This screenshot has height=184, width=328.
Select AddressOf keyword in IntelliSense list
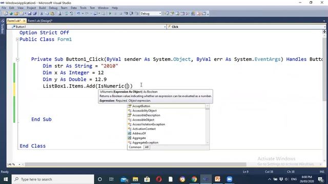tap(139, 133)
